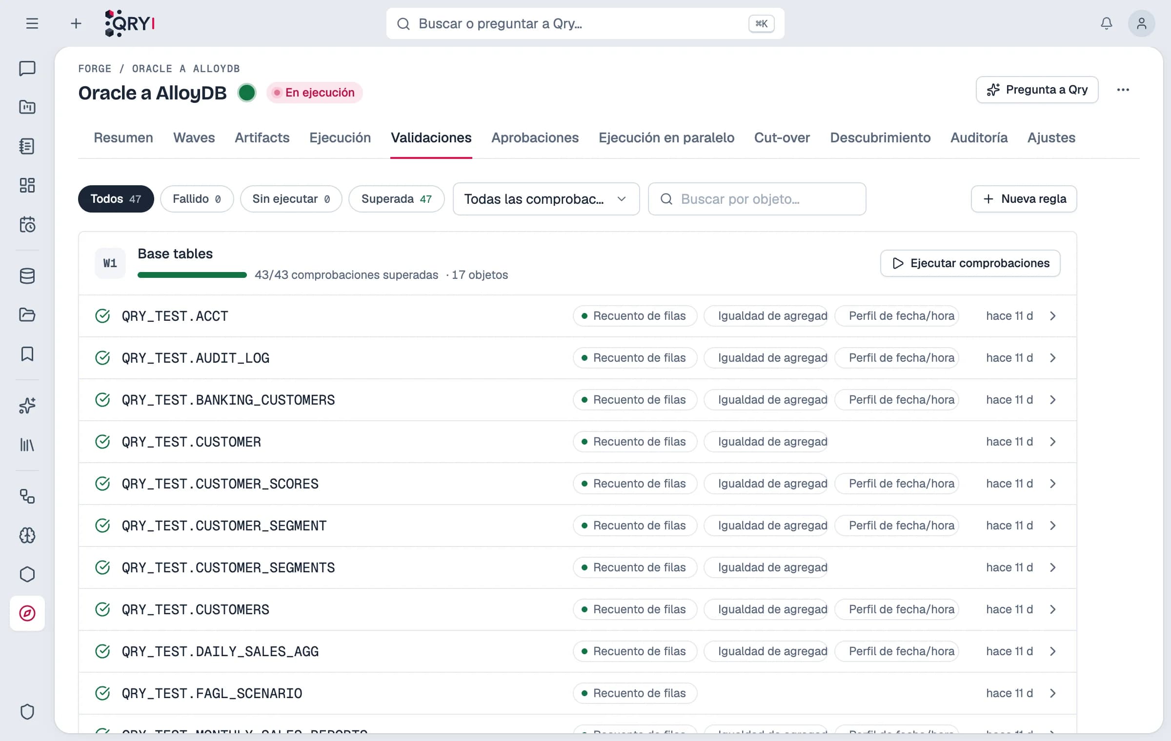Click the Pregunta a Qry button
This screenshot has width=1171, height=741.
pyautogui.click(x=1037, y=90)
